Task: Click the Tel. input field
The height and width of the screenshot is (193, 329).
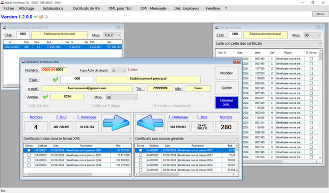Action: click(160, 89)
